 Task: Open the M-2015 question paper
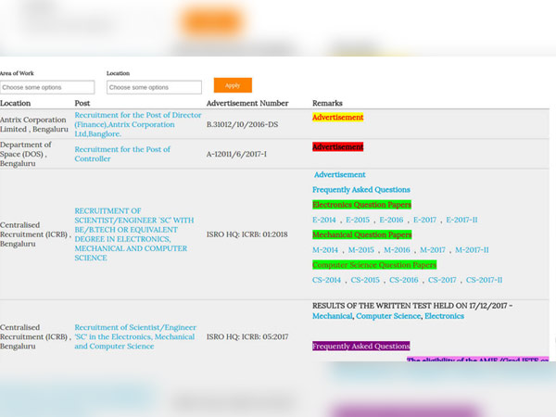click(361, 250)
